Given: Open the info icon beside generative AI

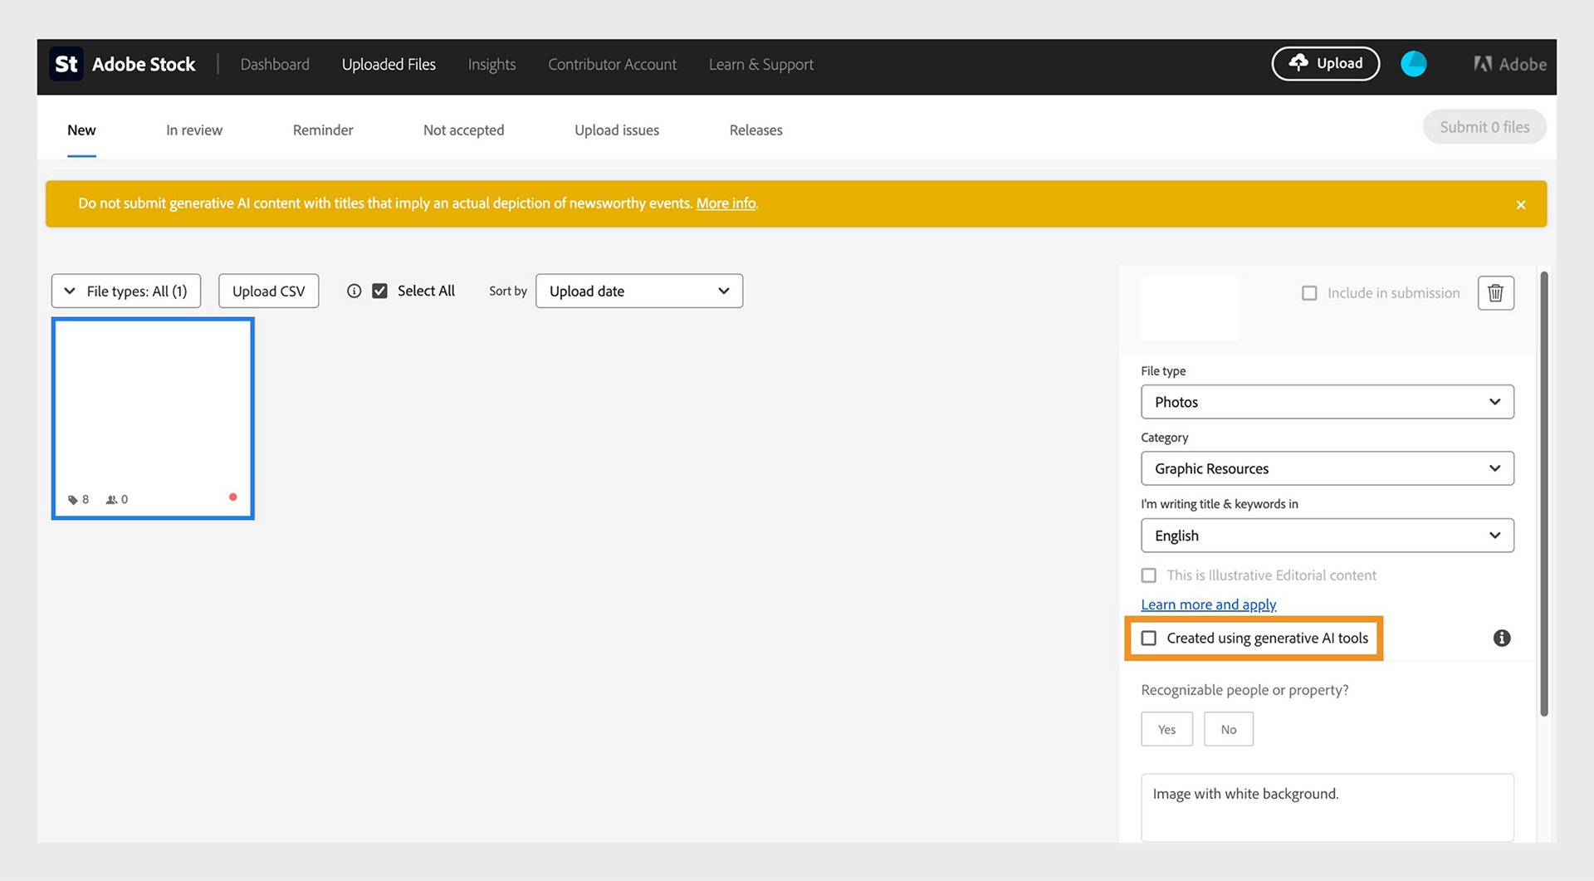Looking at the screenshot, I should [x=1502, y=638].
